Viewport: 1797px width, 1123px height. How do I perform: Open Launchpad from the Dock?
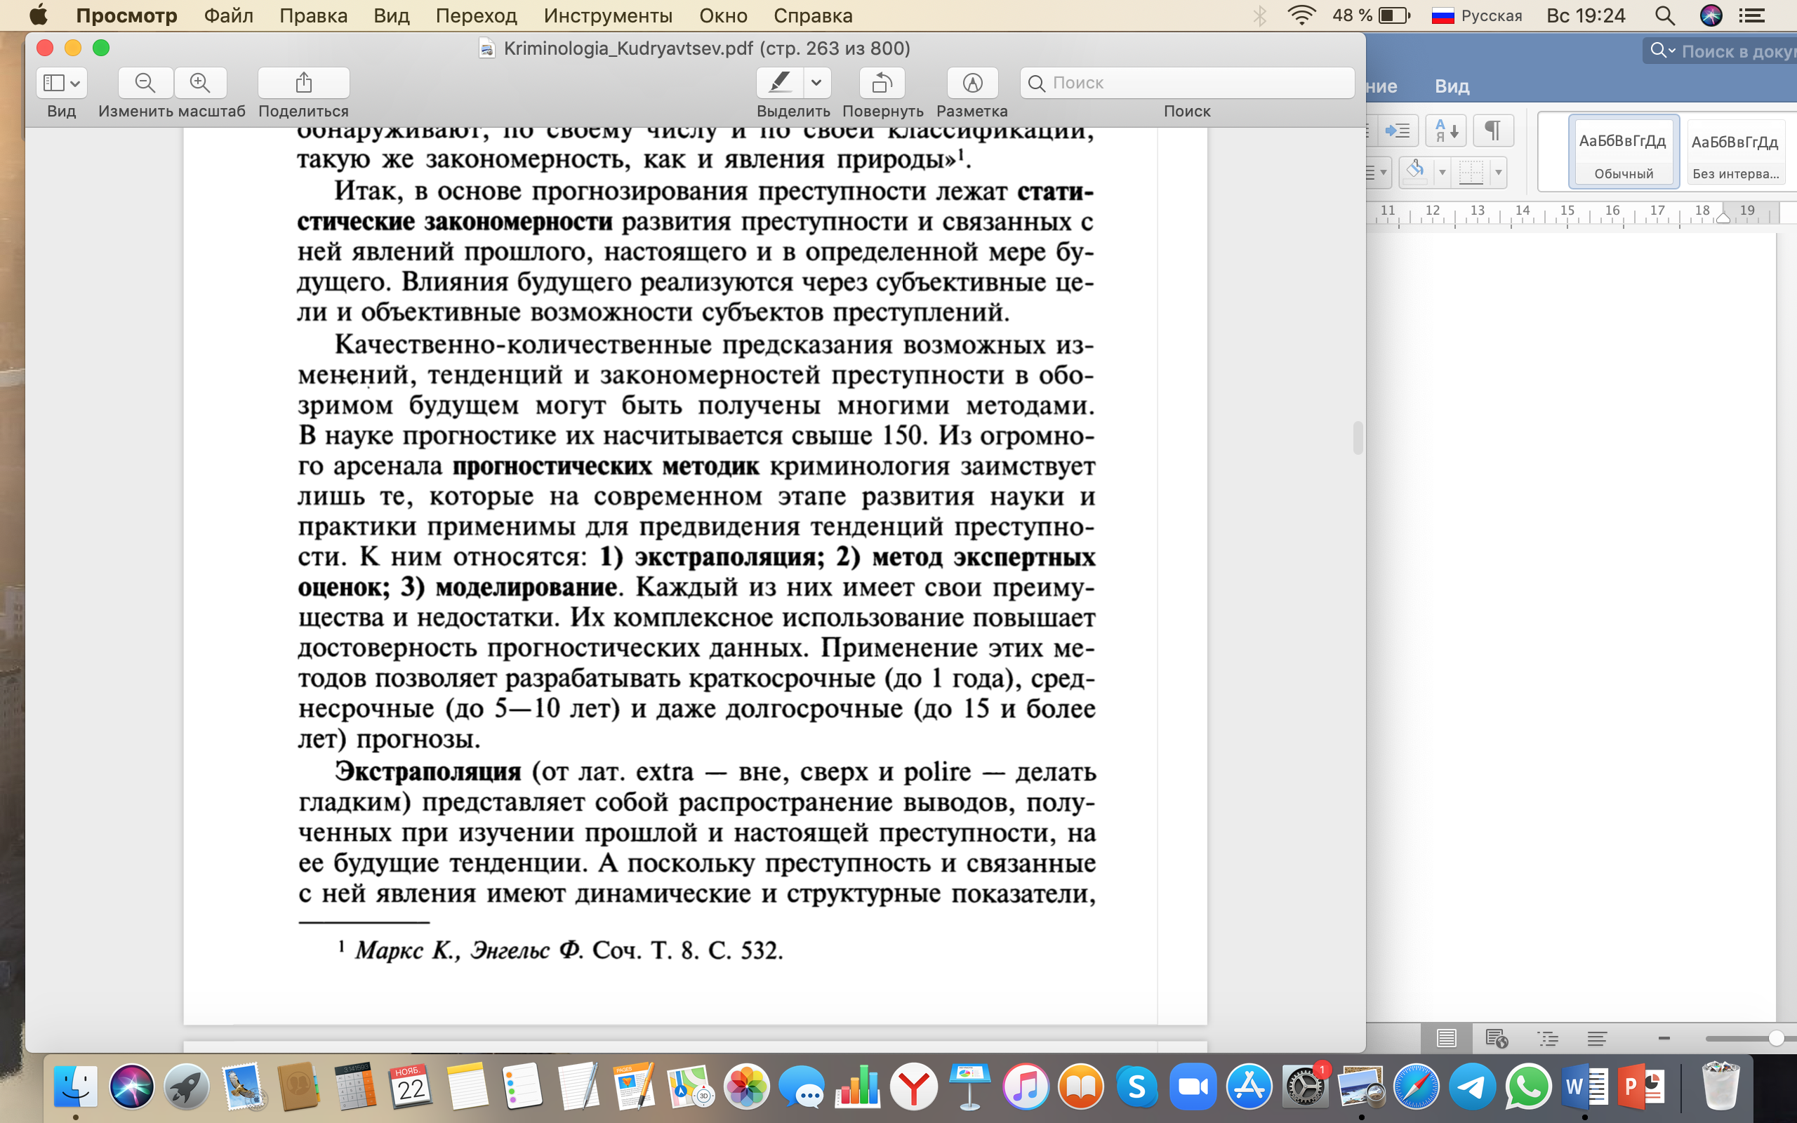187,1087
